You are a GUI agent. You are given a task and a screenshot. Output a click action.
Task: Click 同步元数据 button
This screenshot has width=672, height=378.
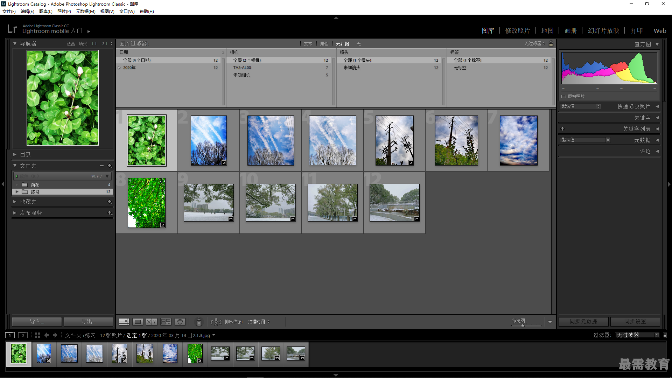coord(583,321)
